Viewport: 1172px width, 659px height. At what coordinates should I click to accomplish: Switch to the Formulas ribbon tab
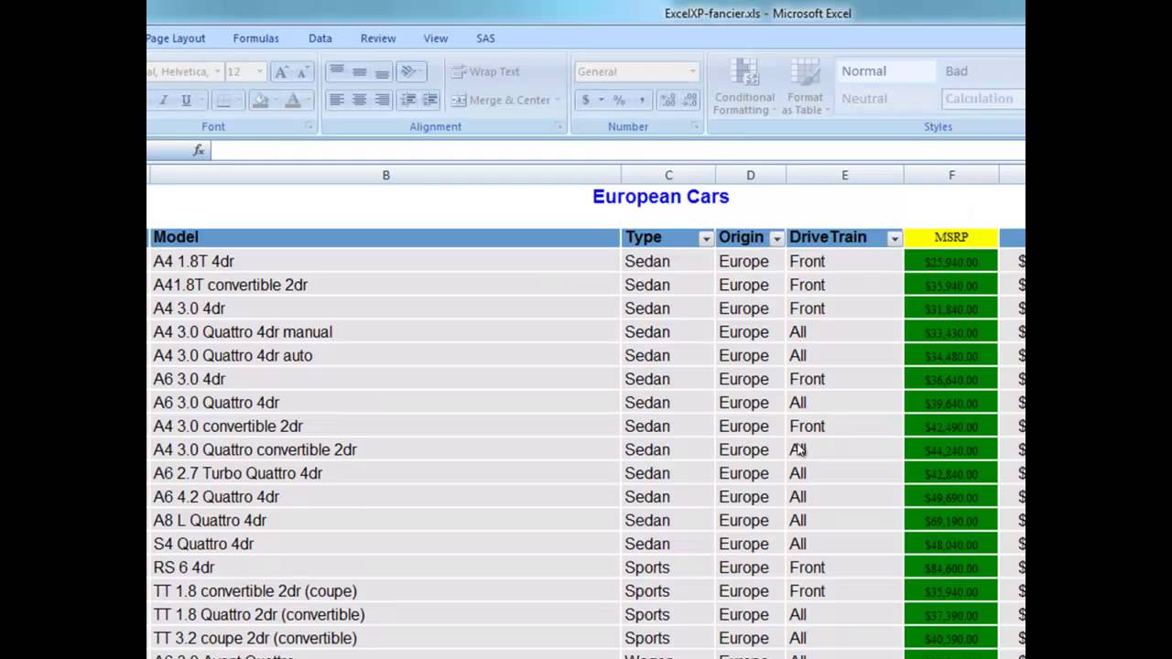pos(255,38)
